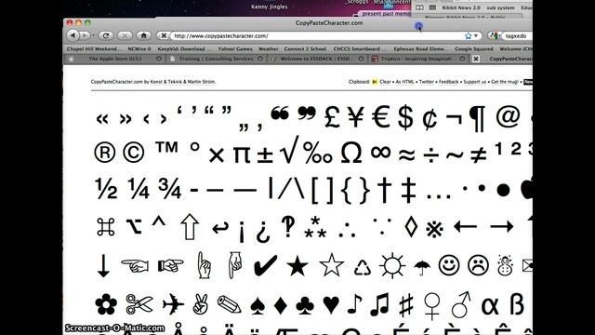Copy the pencil ✏ symbol
The height and width of the screenshot is (335, 595).
[x=229, y=304]
